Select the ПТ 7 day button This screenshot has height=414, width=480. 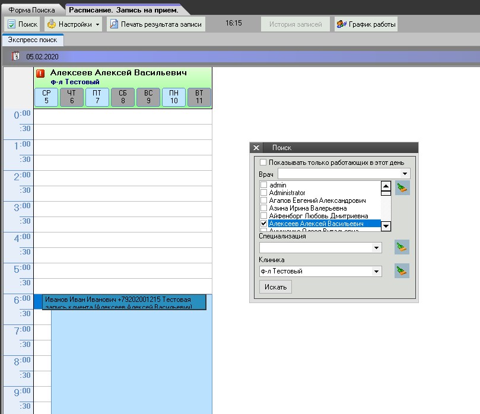click(97, 97)
